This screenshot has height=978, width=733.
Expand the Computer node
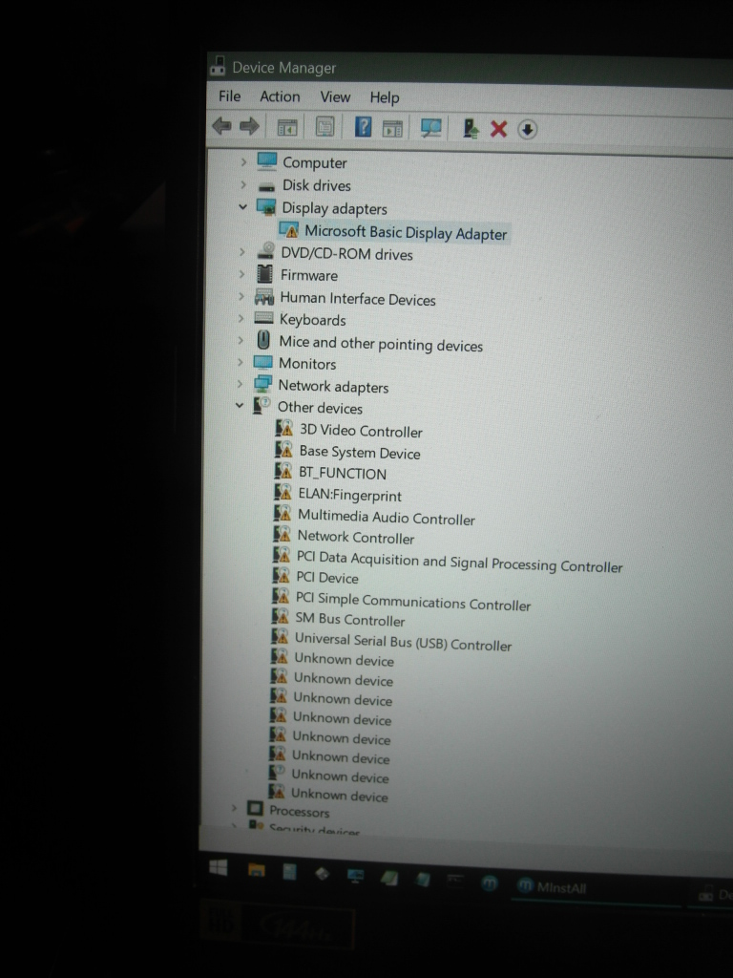click(x=243, y=162)
